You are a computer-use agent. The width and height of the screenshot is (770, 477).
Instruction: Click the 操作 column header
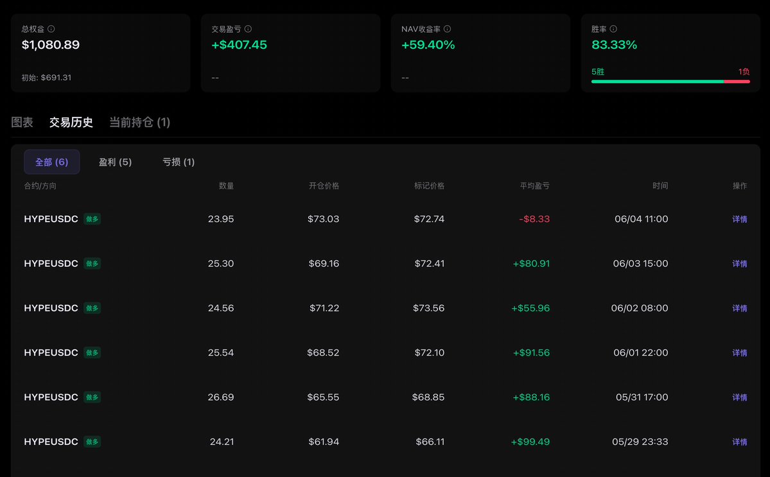740,186
